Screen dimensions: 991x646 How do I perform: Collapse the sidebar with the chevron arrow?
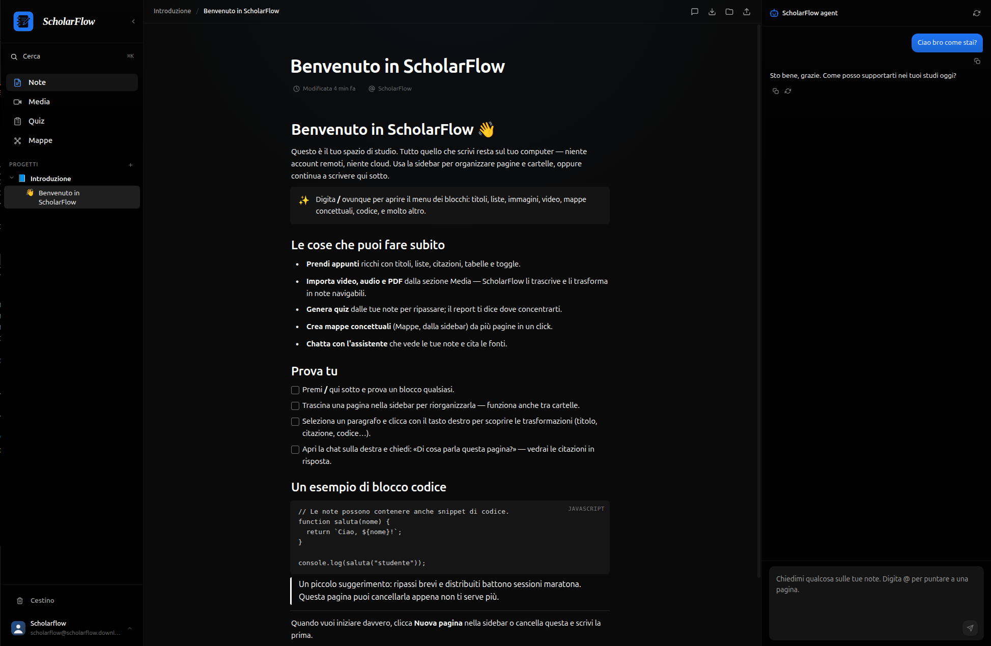[133, 21]
